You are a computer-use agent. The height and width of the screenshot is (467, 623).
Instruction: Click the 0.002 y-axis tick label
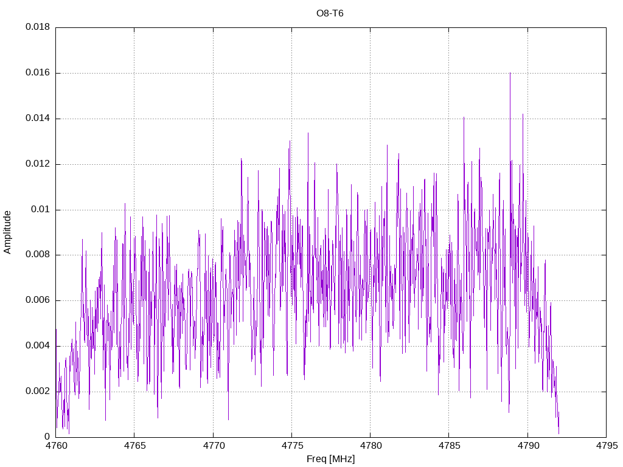(38, 391)
